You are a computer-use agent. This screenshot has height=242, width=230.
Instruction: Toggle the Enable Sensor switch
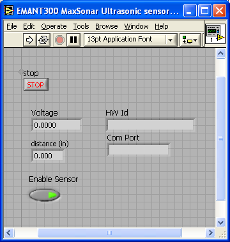45,195
